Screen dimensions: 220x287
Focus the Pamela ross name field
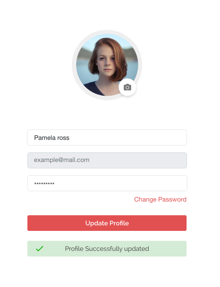point(107,138)
